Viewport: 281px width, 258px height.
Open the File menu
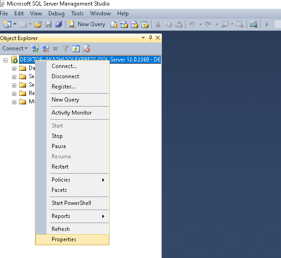tap(4, 14)
